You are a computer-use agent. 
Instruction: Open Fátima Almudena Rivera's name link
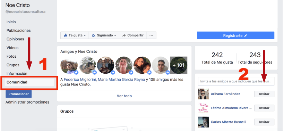pyautogui.click(x=231, y=108)
